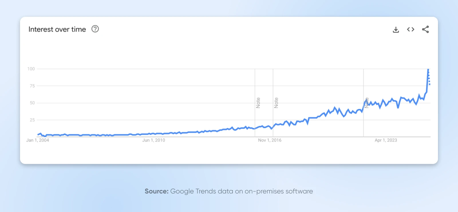The width and height of the screenshot is (458, 212).
Task: Click the "Google Trends data" caption text
Action: [202, 191]
